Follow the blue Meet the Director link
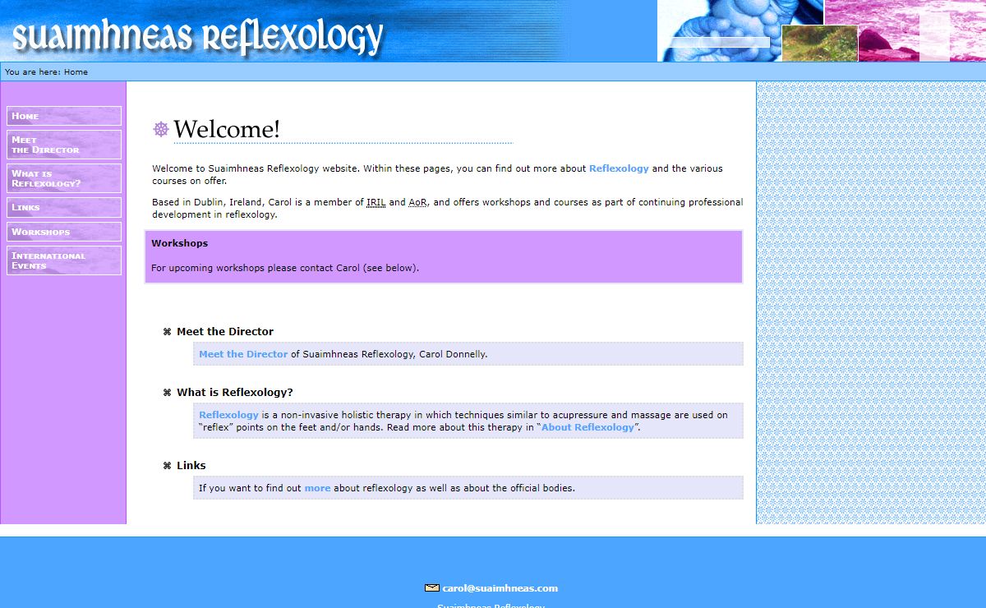The width and height of the screenshot is (986, 608). [x=243, y=354]
